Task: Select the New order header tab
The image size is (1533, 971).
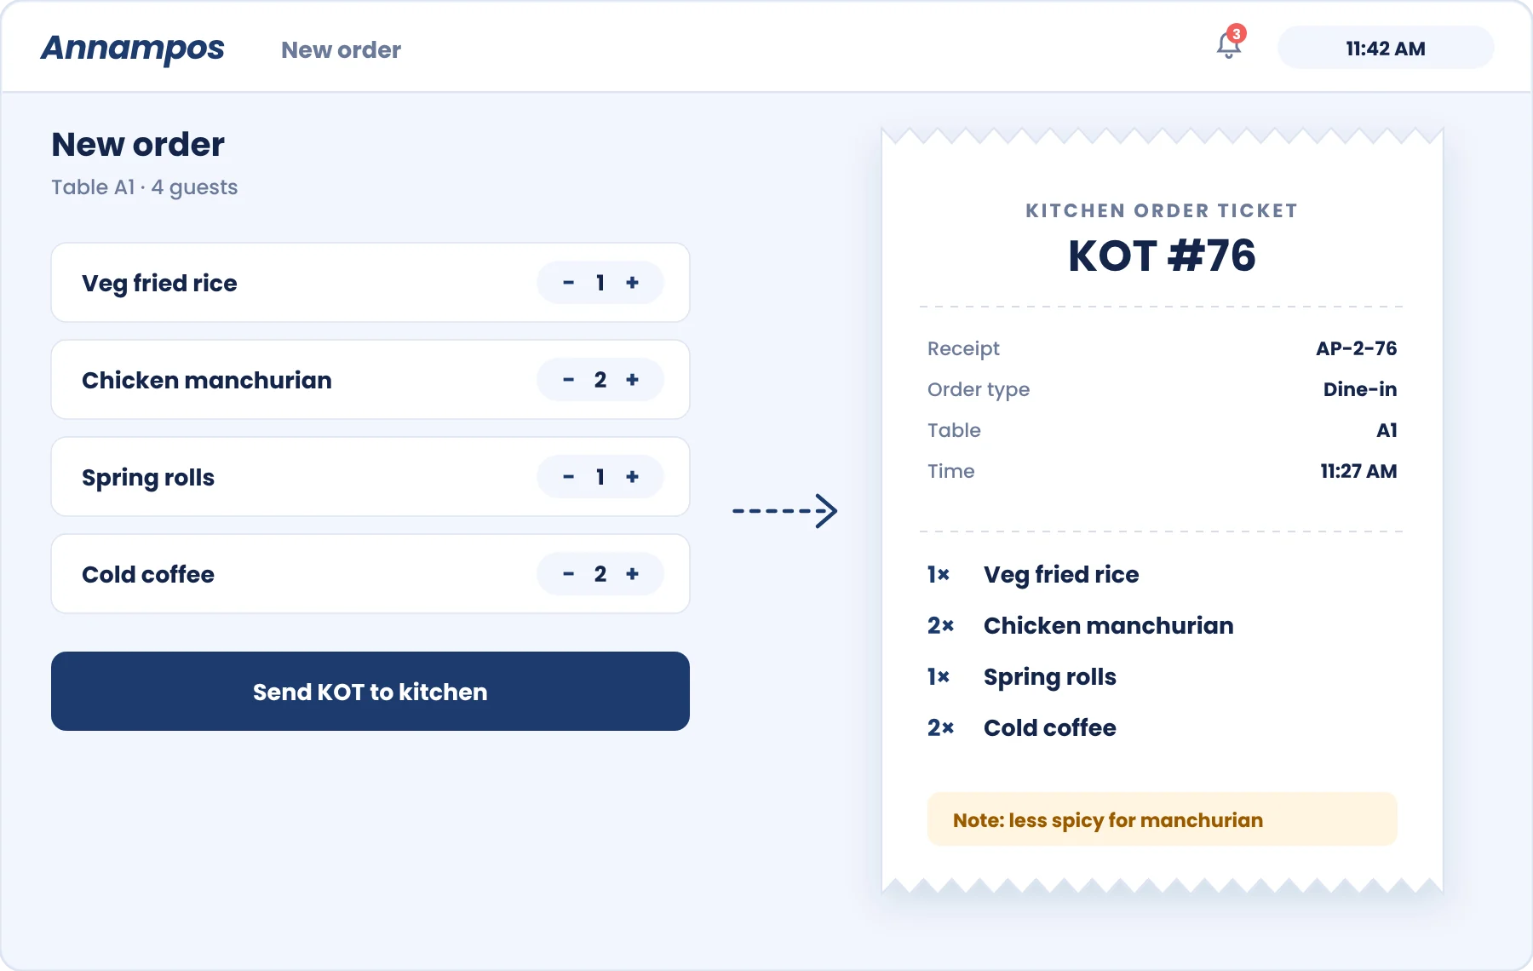Action: pyautogui.click(x=341, y=49)
